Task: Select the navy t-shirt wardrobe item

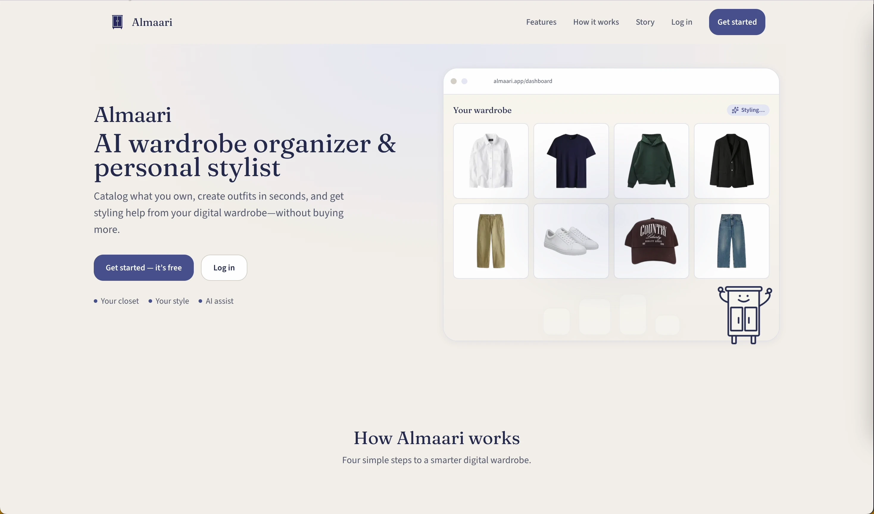Action: (x=571, y=161)
